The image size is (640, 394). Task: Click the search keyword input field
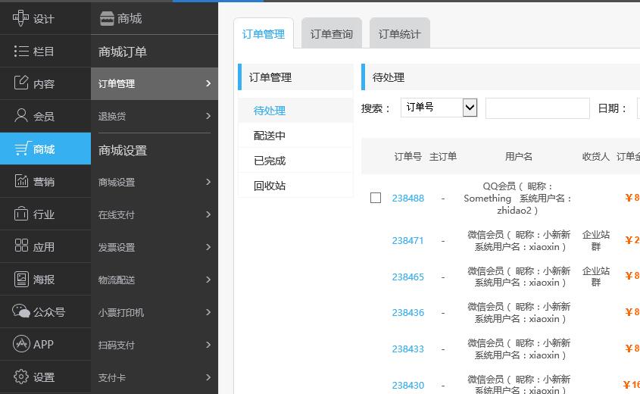pos(537,108)
